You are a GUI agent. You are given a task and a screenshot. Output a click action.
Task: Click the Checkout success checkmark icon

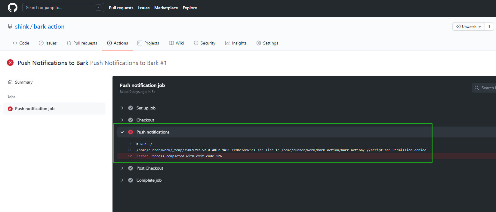click(131, 120)
